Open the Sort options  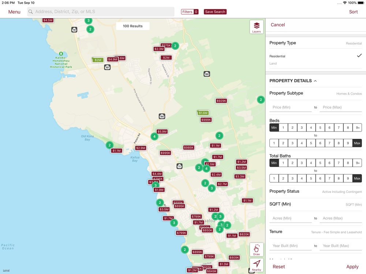point(353,12)
